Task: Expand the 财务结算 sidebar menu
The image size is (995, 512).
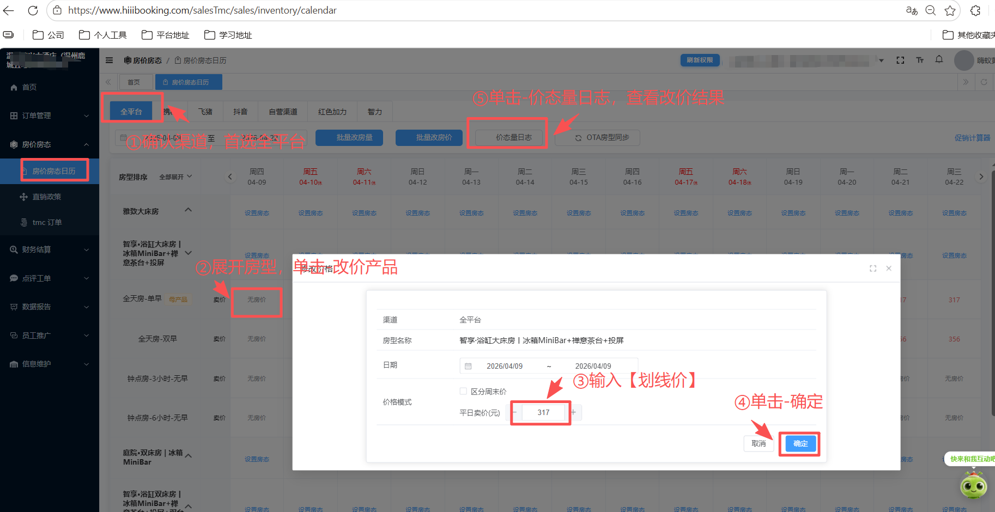Action: click(x=49, y=249)
